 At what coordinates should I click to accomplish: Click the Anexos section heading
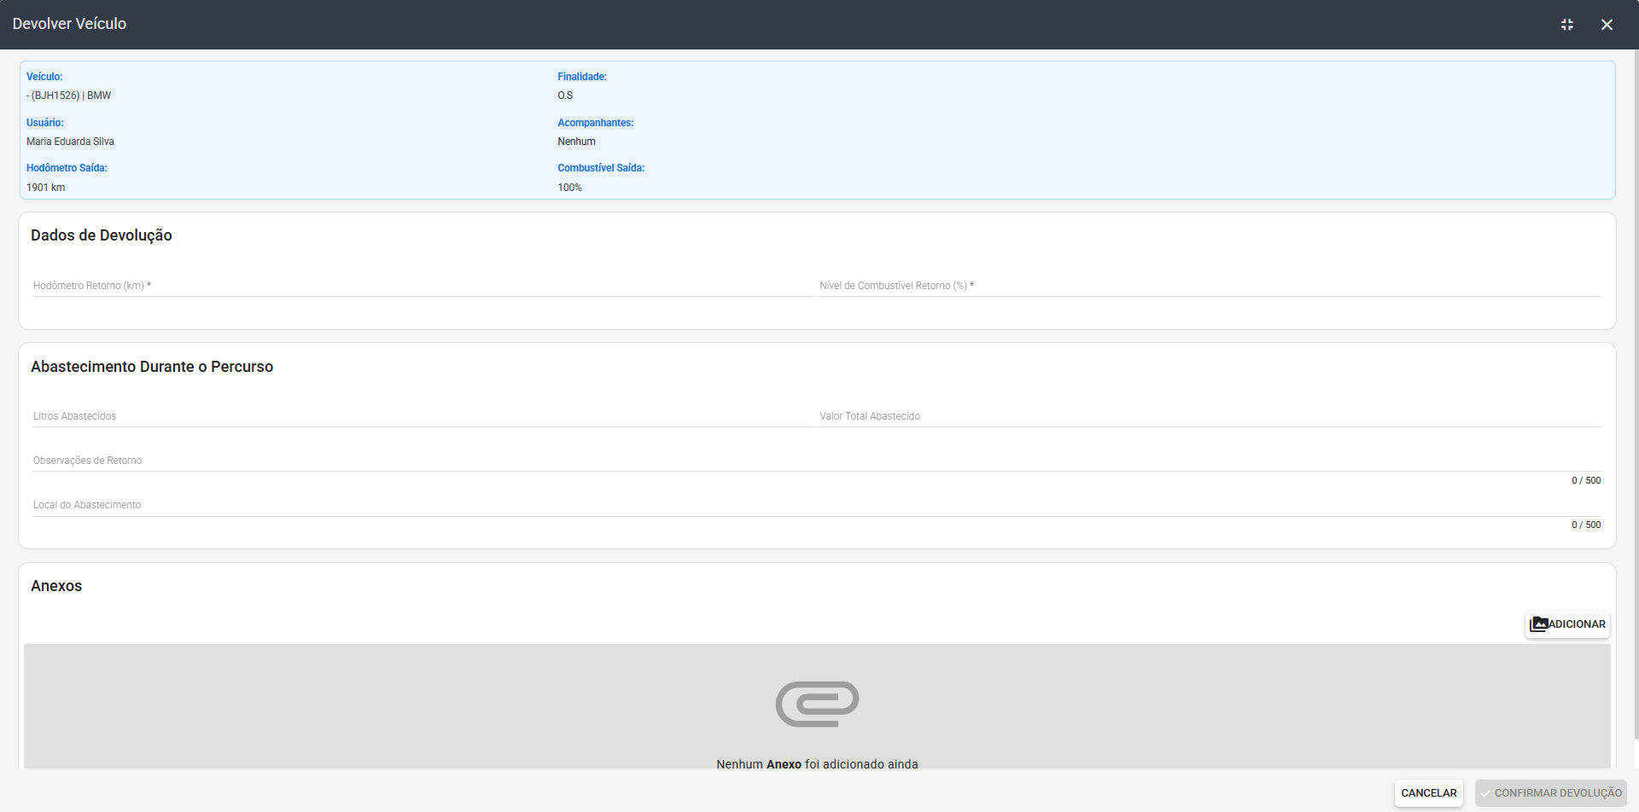(56, 586)
